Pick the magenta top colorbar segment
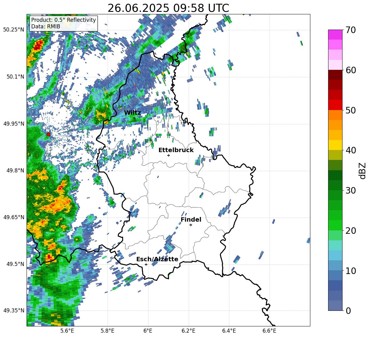The height and width of the screenshot is (337, 370). click(x=335, y=35)
